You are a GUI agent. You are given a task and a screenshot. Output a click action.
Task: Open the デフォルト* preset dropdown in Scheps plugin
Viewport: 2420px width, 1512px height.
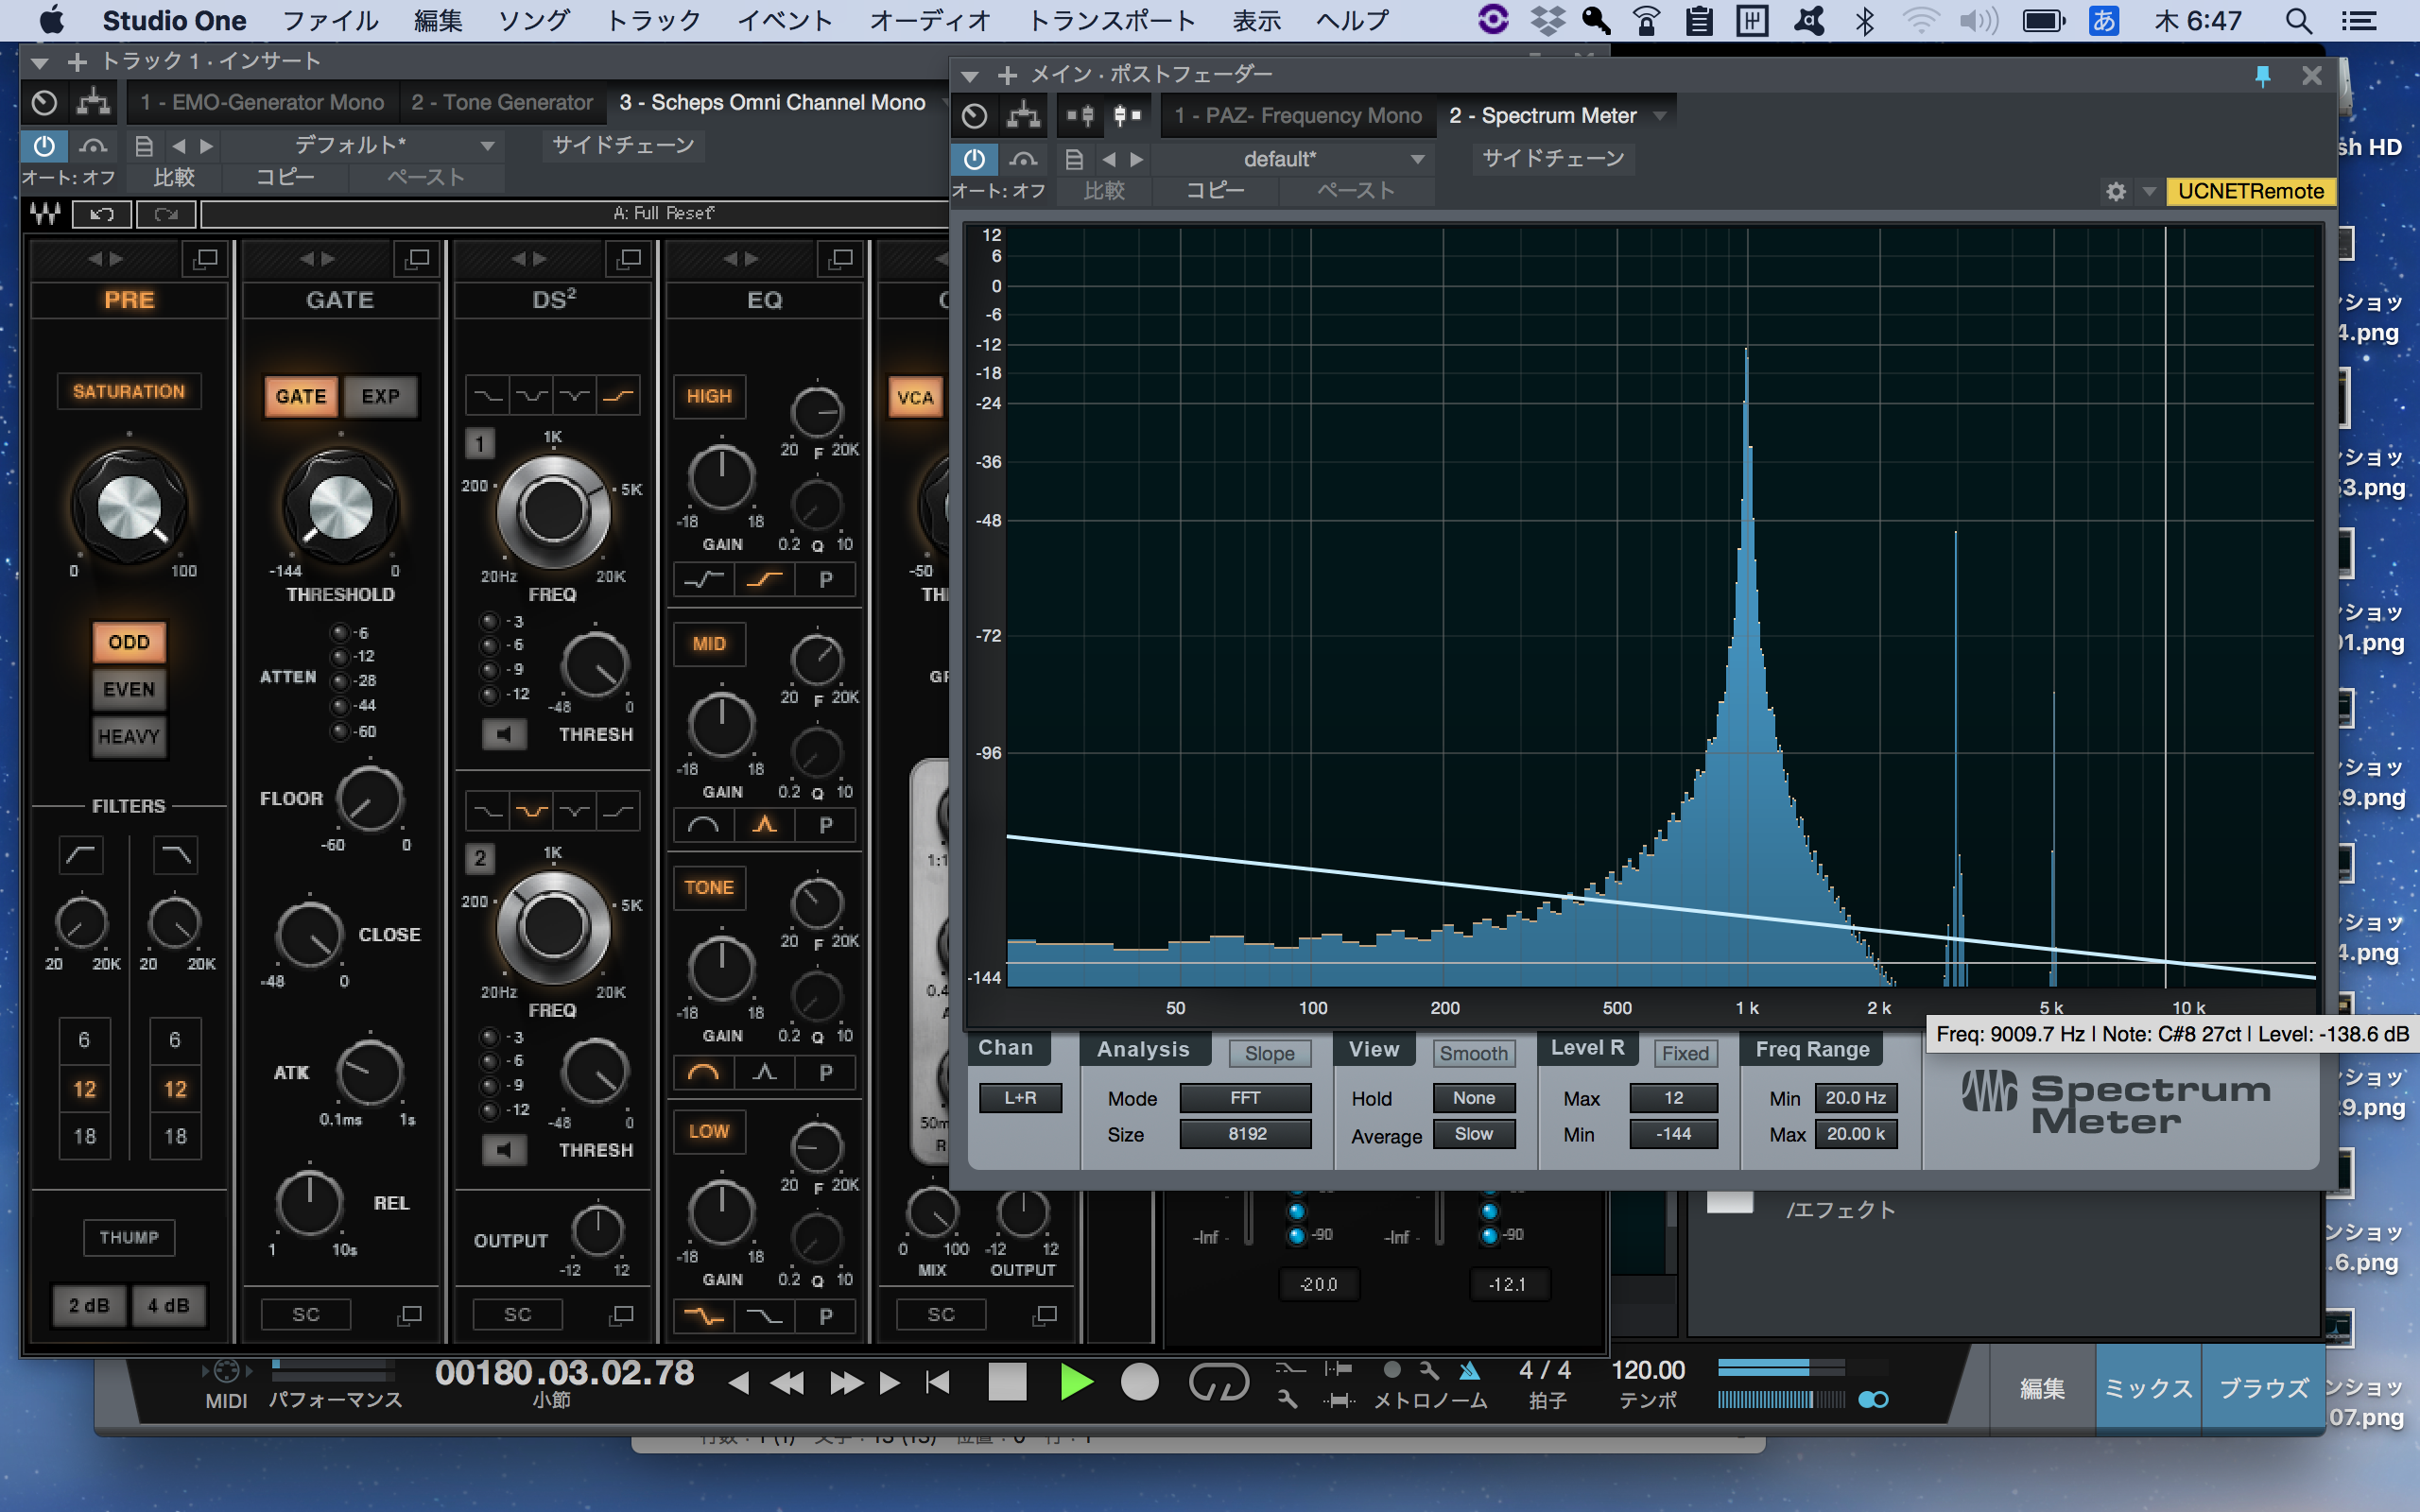(x=362, y=146)
